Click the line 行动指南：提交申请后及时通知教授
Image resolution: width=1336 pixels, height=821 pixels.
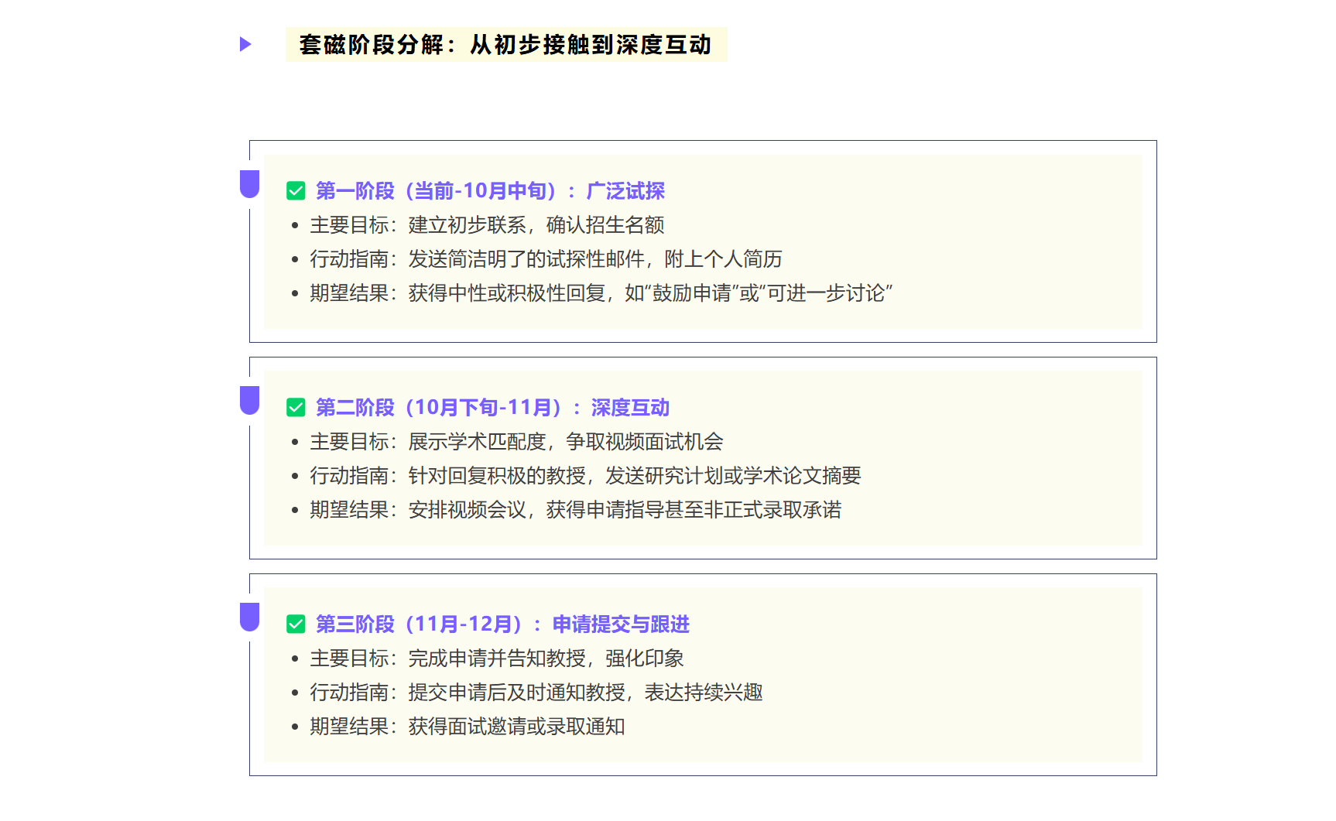[x=536, y=693]
